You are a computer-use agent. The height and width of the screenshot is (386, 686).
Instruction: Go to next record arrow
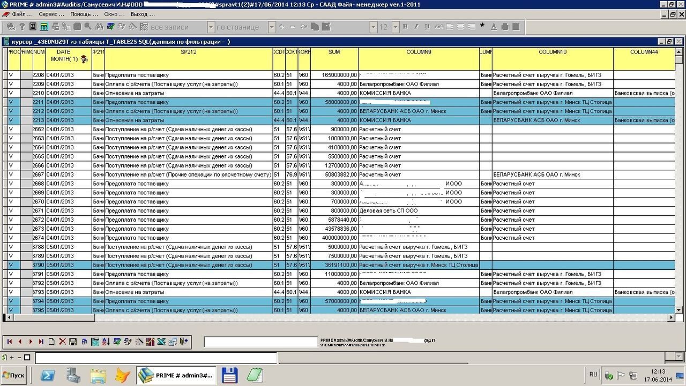tap(31, 342)
